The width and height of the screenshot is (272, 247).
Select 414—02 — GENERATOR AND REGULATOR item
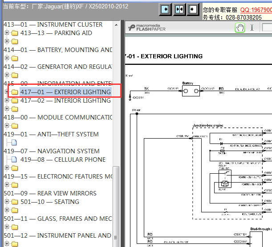58,67
